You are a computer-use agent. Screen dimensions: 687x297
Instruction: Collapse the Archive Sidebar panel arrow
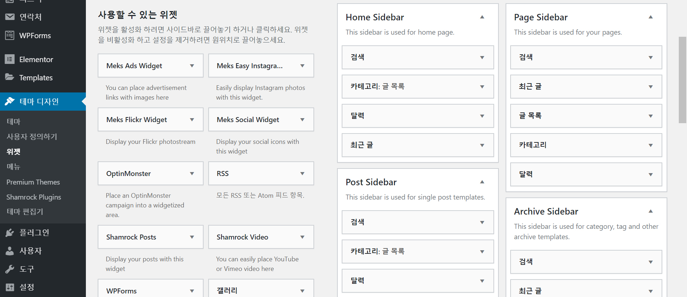[651, 211]
